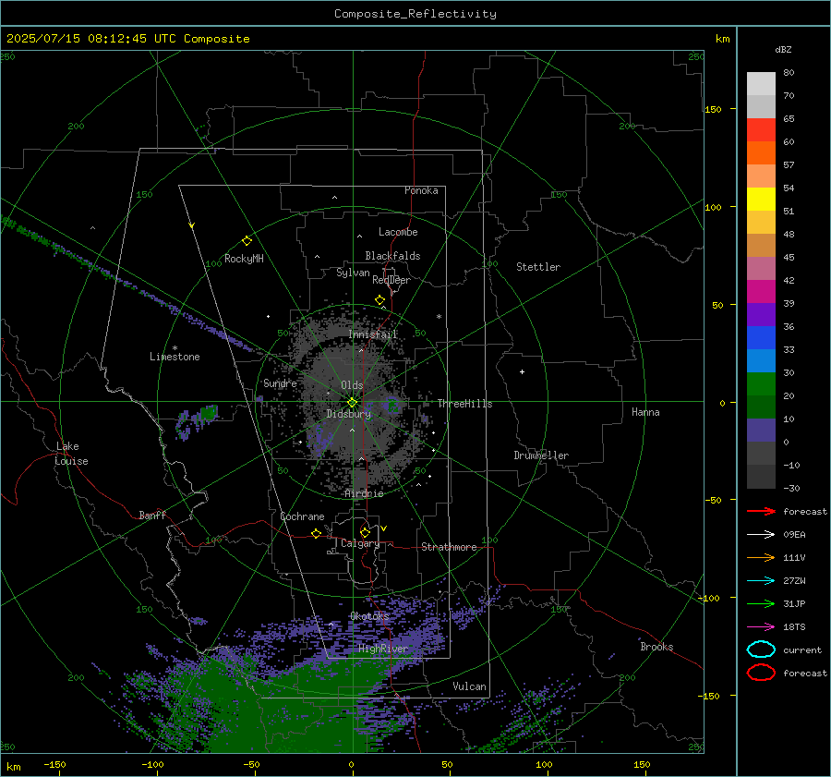Click the Banff label

click(x=152, y=516)
